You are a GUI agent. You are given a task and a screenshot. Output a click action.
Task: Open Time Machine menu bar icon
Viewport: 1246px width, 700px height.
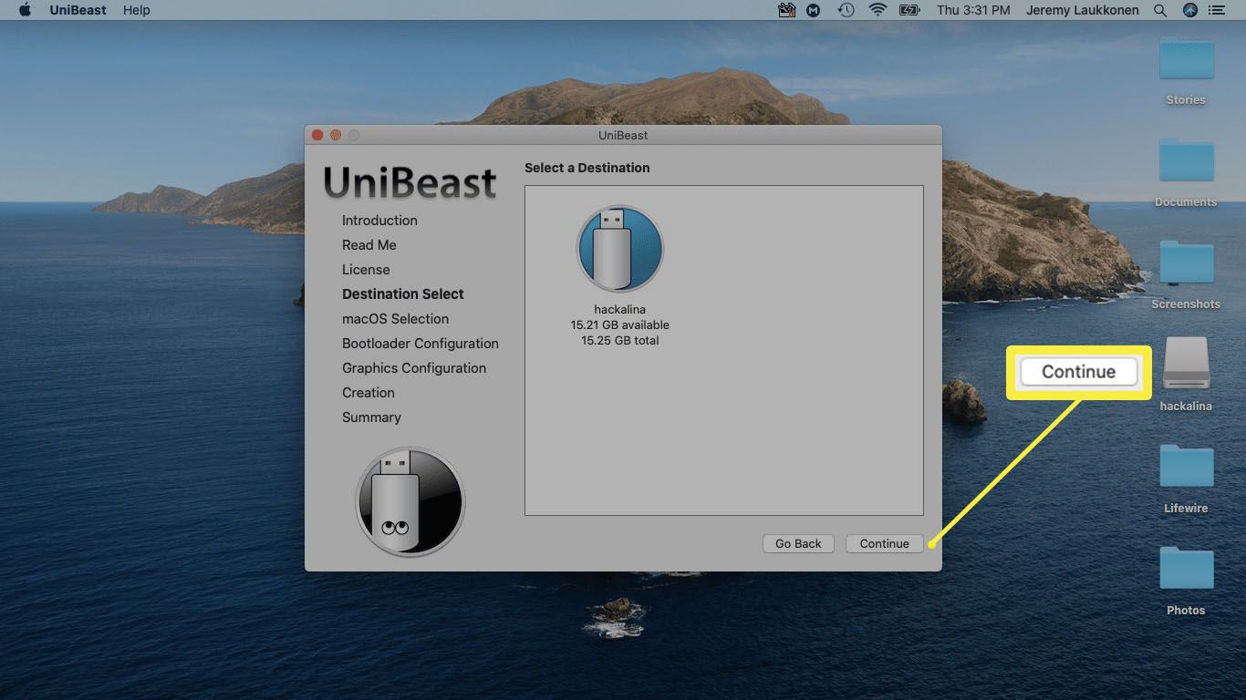(x=846, y=10)
